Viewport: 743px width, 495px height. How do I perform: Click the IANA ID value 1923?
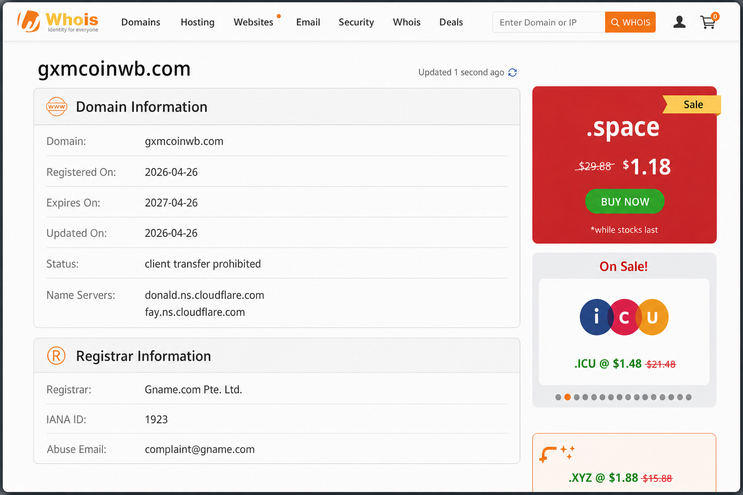tap(156, 420)
